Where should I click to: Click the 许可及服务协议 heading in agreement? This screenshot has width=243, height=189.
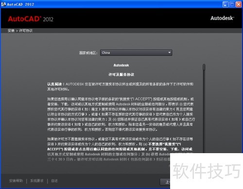121,75
